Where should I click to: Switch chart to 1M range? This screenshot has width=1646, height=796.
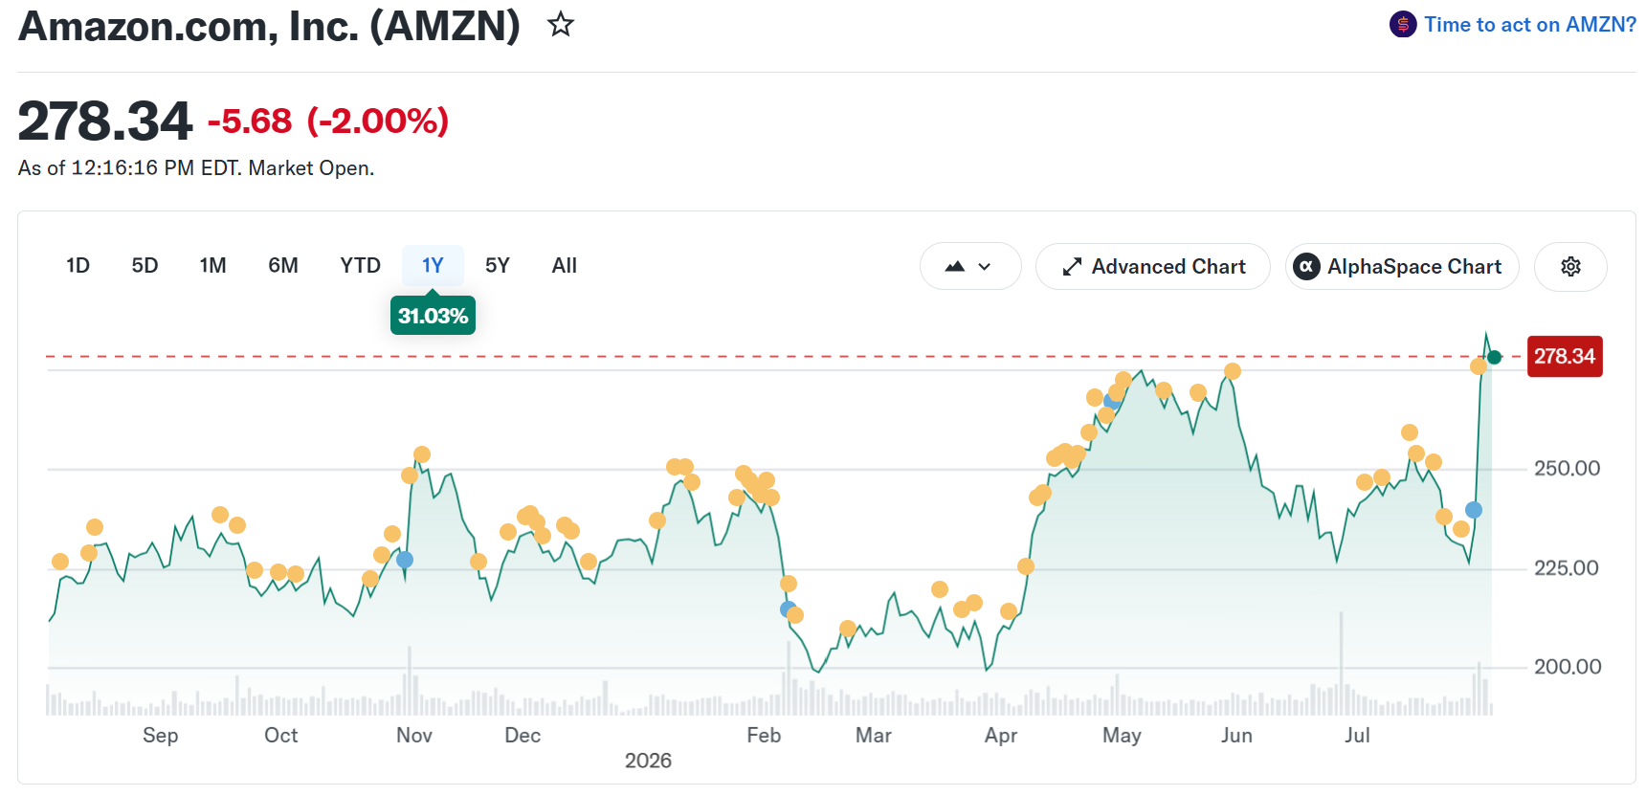(x=212, y=266)
